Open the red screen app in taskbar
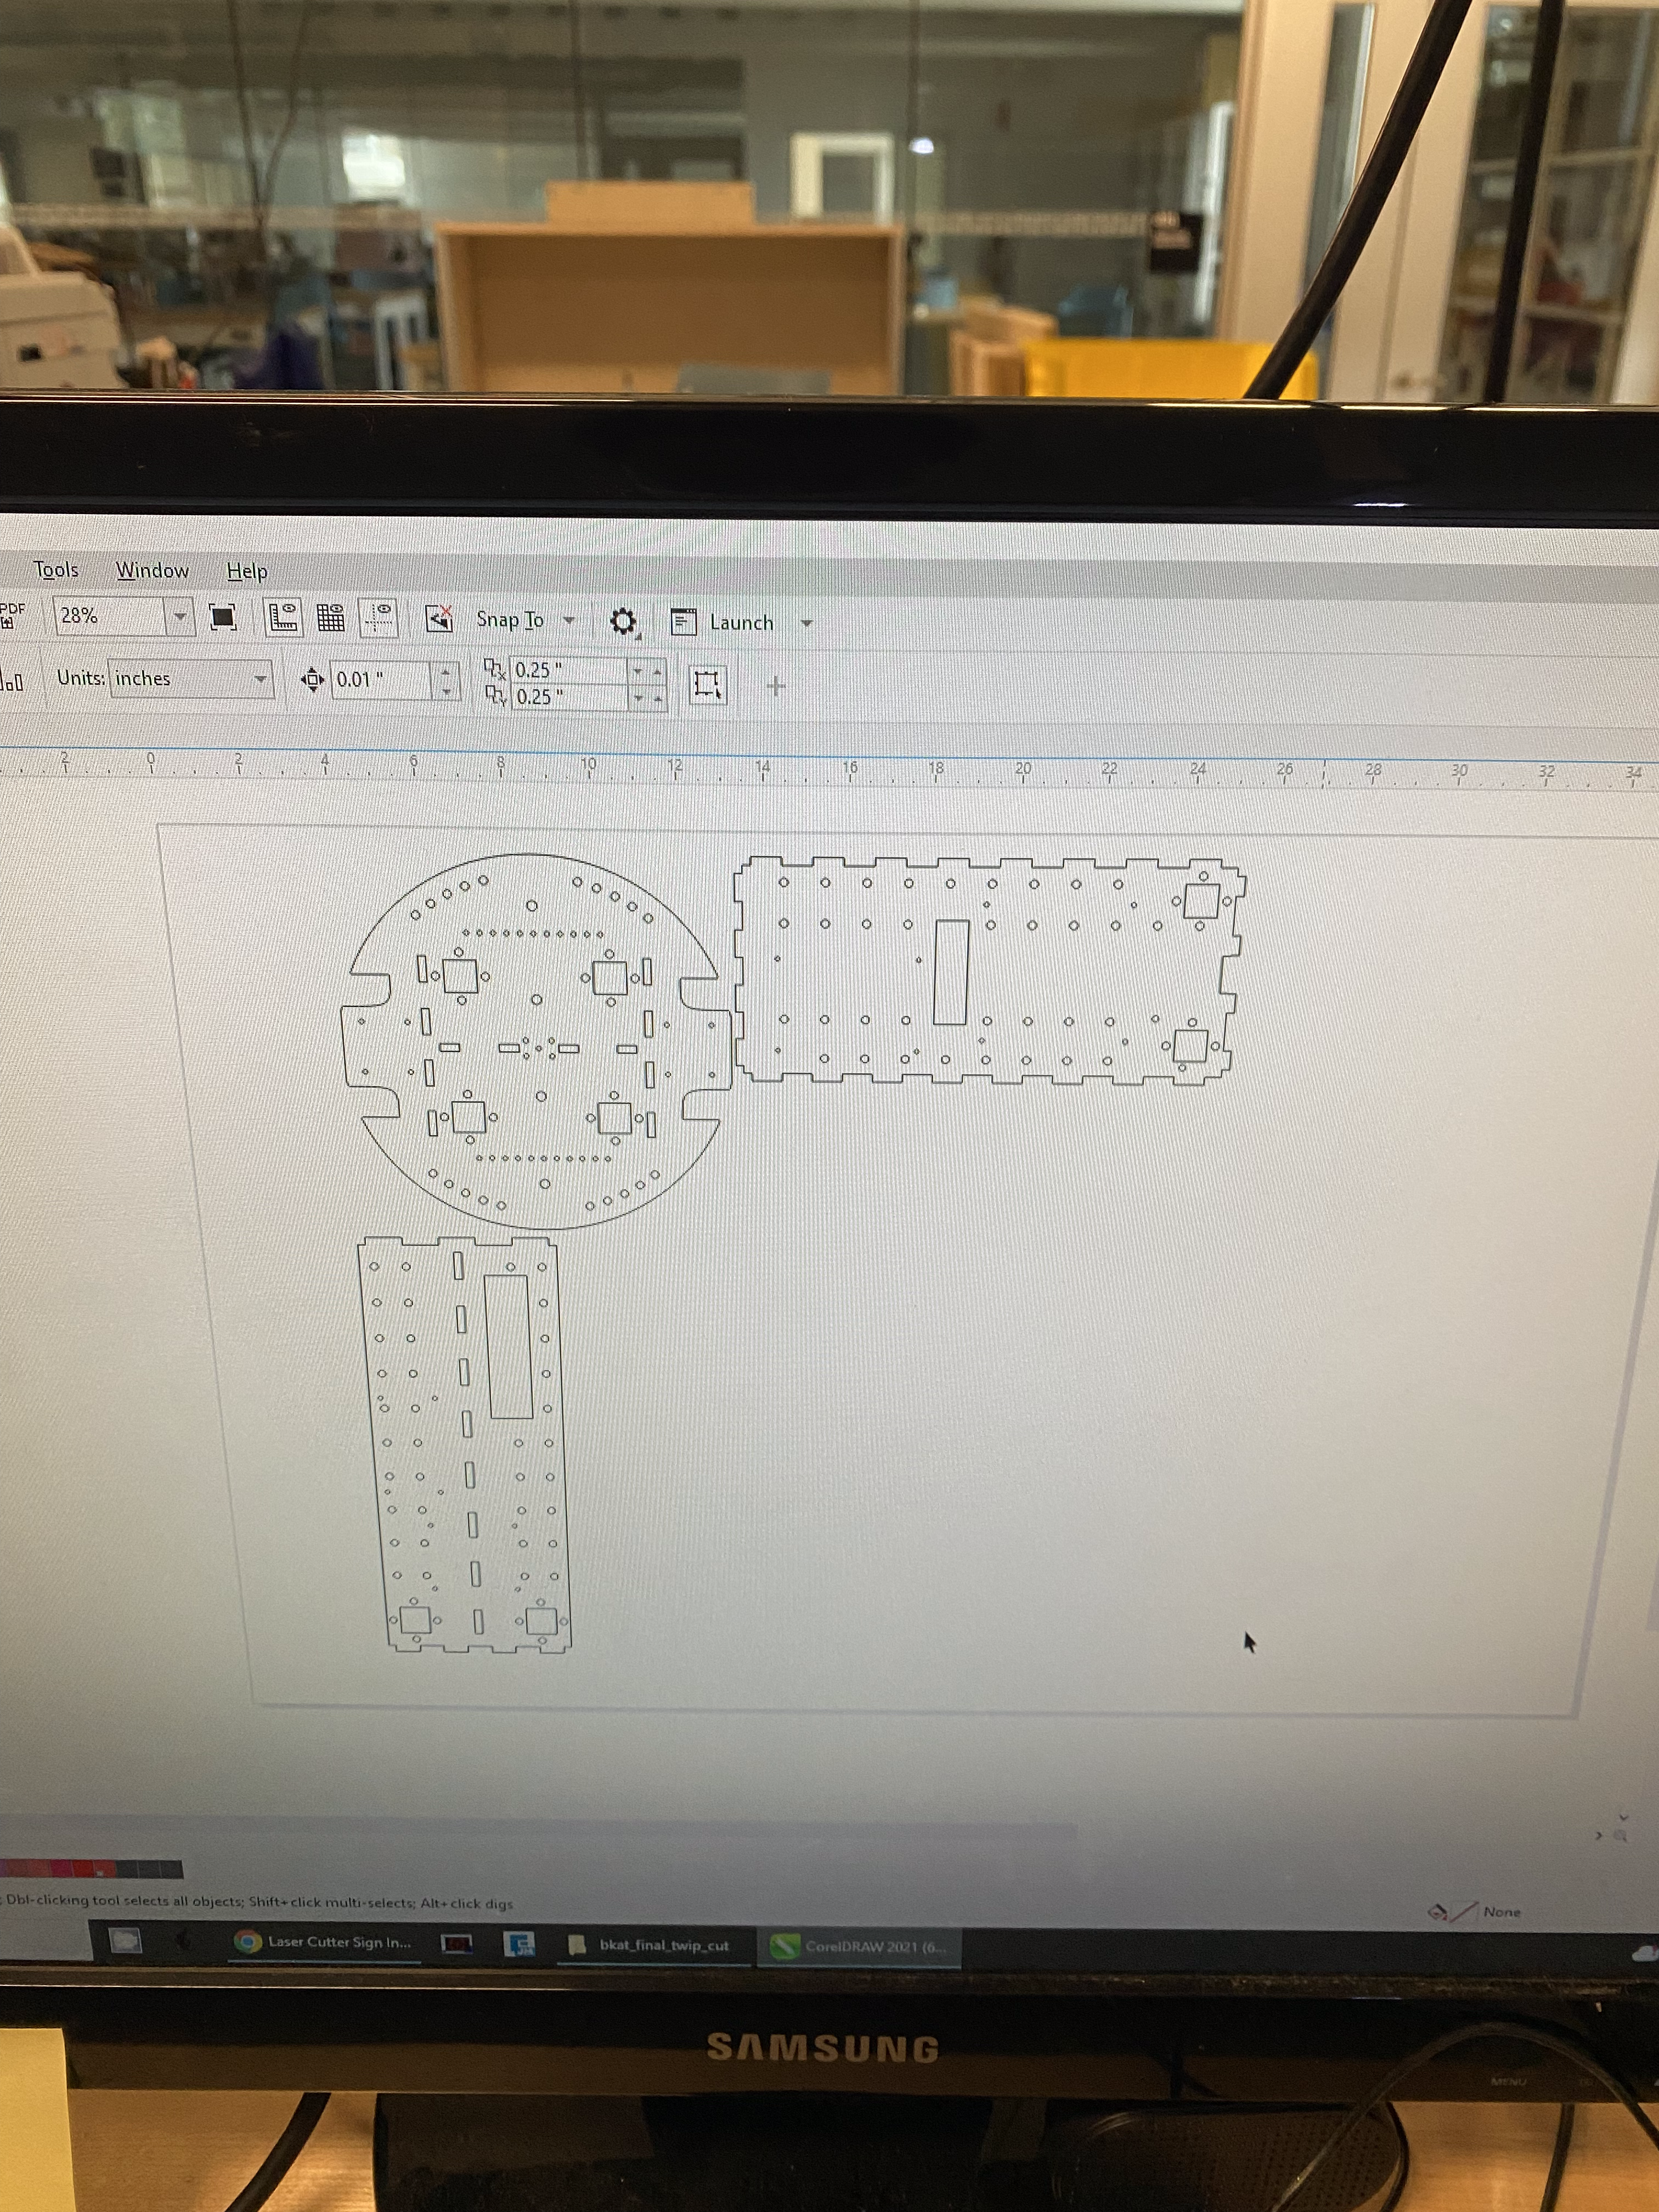The image size is (1659, 2212). [457, 1944]
